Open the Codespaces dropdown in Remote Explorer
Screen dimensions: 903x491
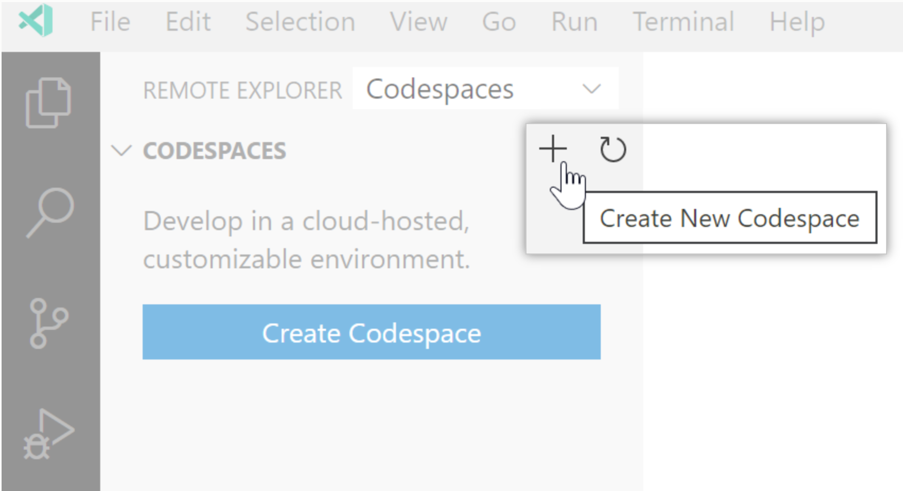(x=485, y=89)
